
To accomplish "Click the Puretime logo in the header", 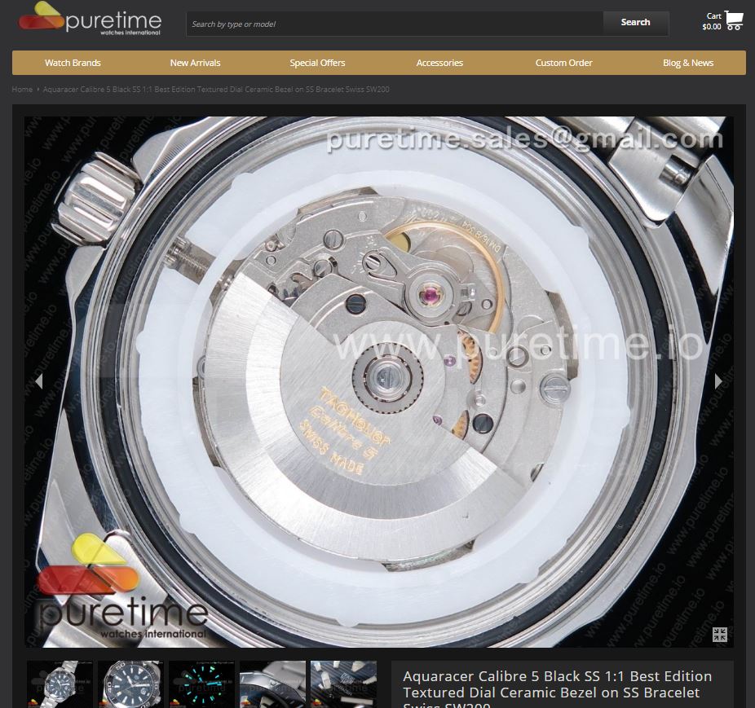I will click(x=90, y=20).
